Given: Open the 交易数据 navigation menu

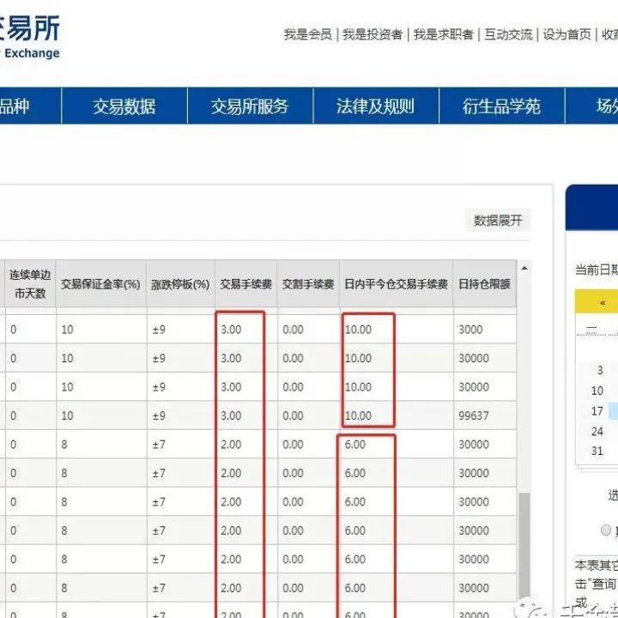Looking at the screenshot, I should pos(124,106).
